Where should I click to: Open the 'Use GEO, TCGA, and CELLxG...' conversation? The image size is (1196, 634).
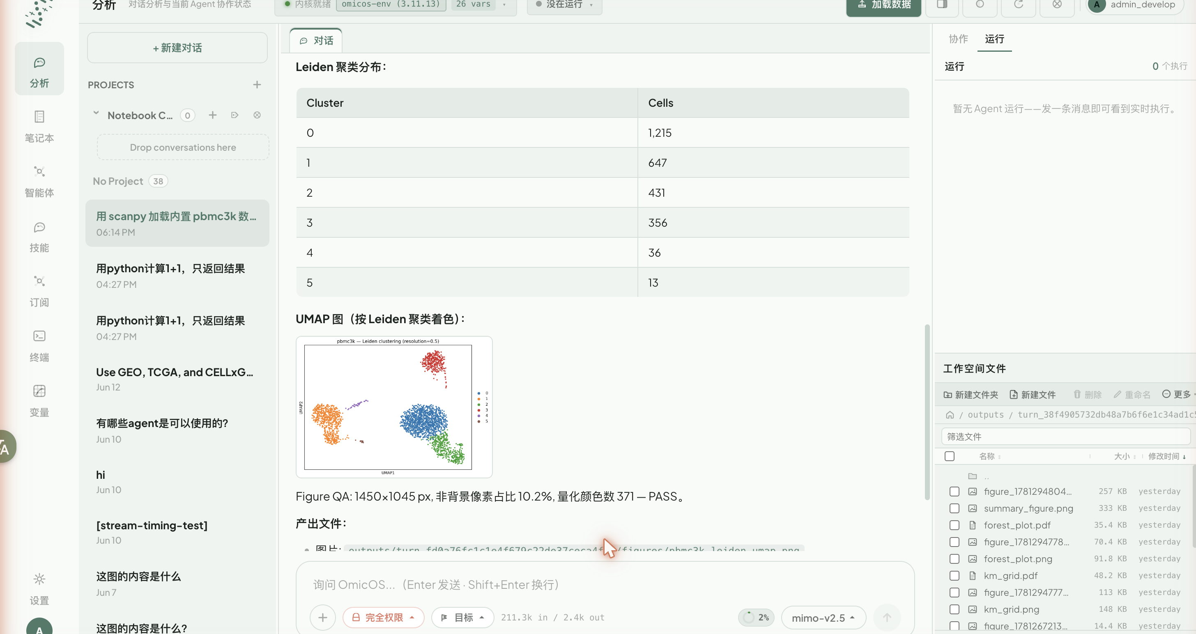click(177, 379)
